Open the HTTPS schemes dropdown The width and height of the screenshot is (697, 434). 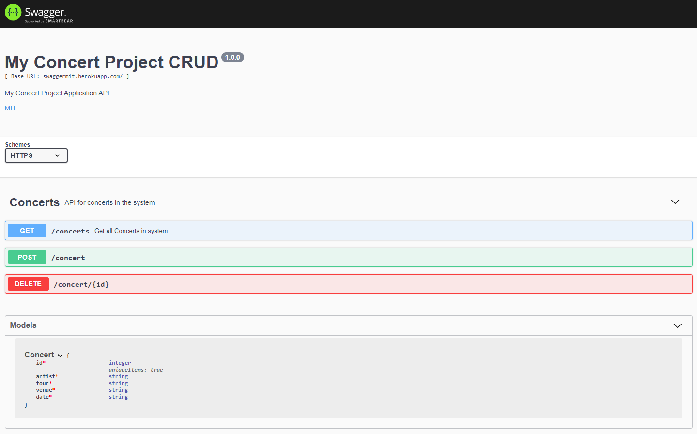[36, 155]
